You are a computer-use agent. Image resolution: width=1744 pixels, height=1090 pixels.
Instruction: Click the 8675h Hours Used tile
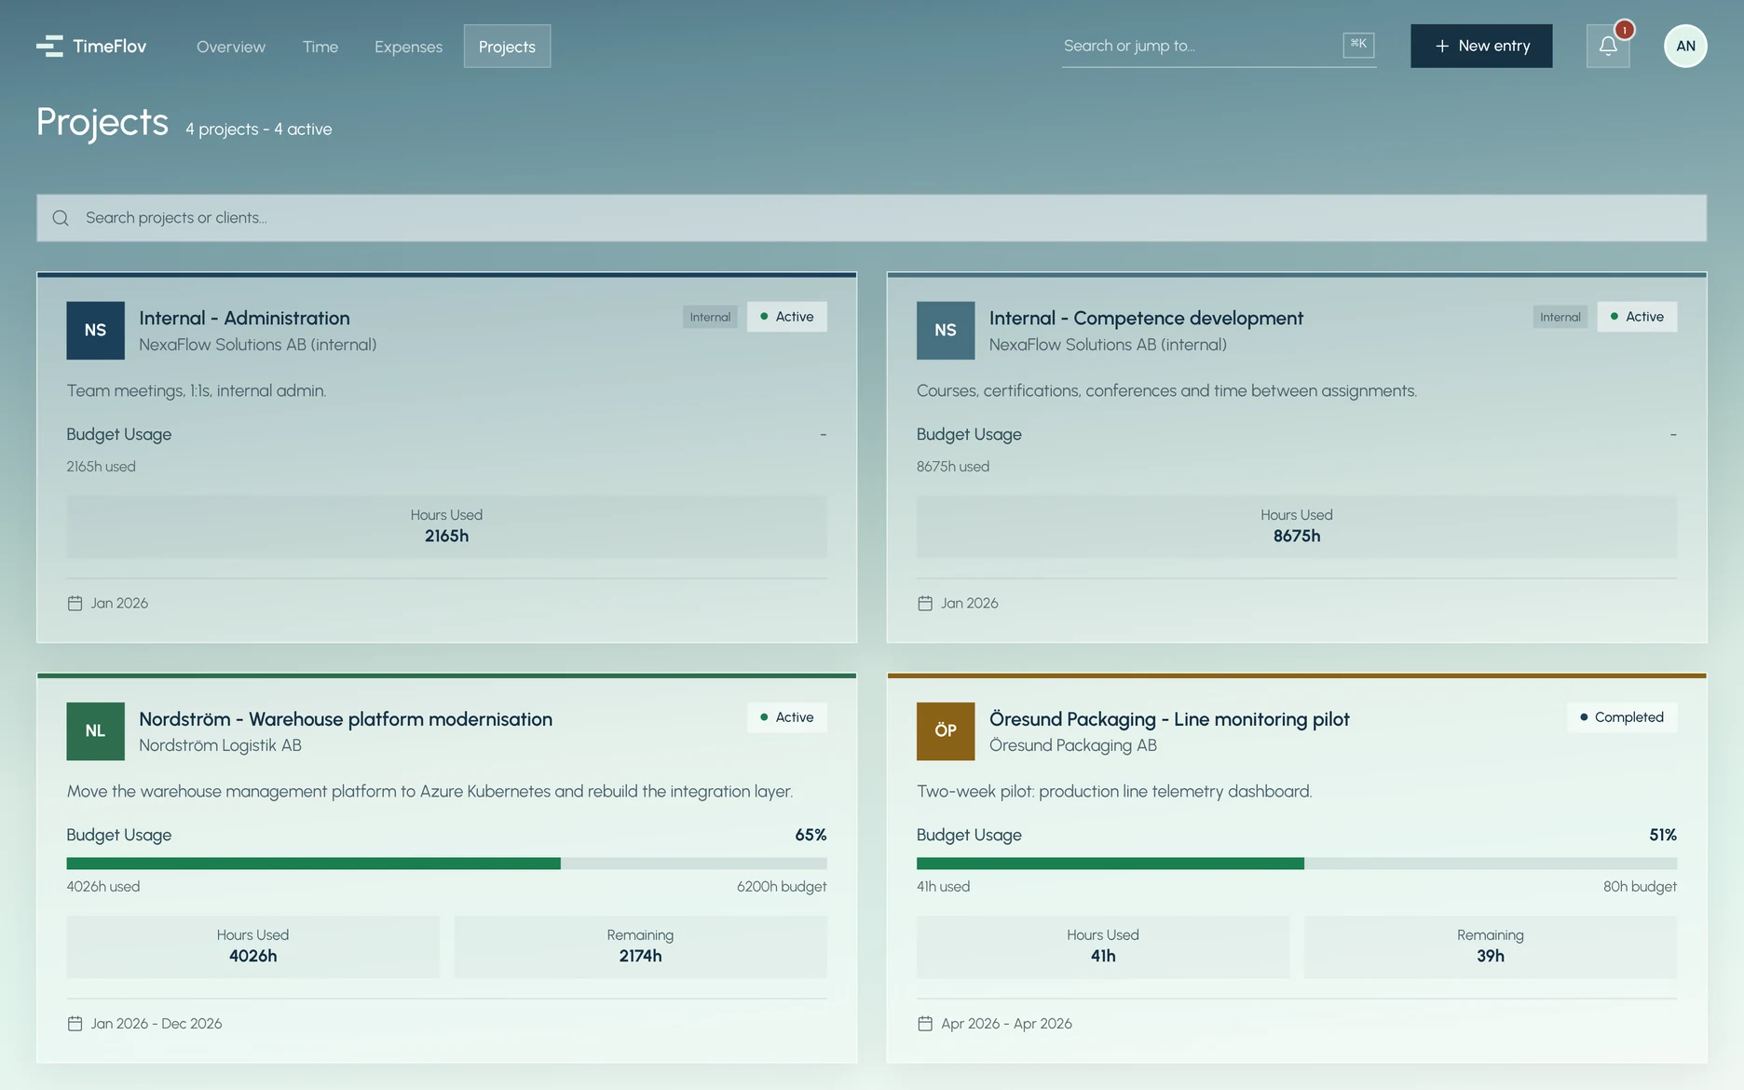(x=1297, y=526)
